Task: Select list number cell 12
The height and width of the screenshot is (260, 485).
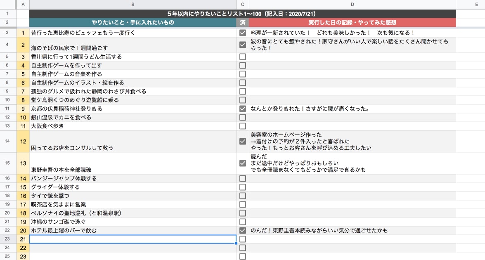Action: point(23,141)
